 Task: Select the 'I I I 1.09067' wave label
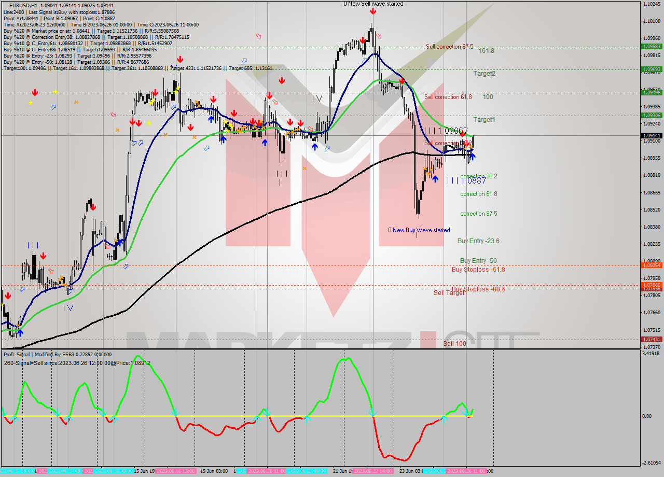pos(446,131)
